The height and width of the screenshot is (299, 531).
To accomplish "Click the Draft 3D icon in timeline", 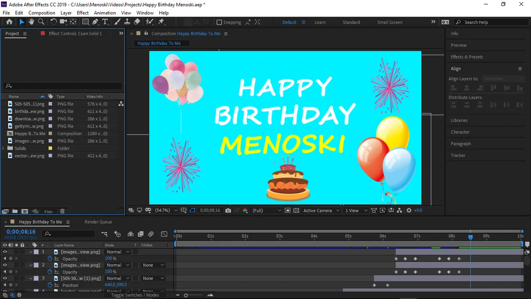I will (x=117, y=234).
